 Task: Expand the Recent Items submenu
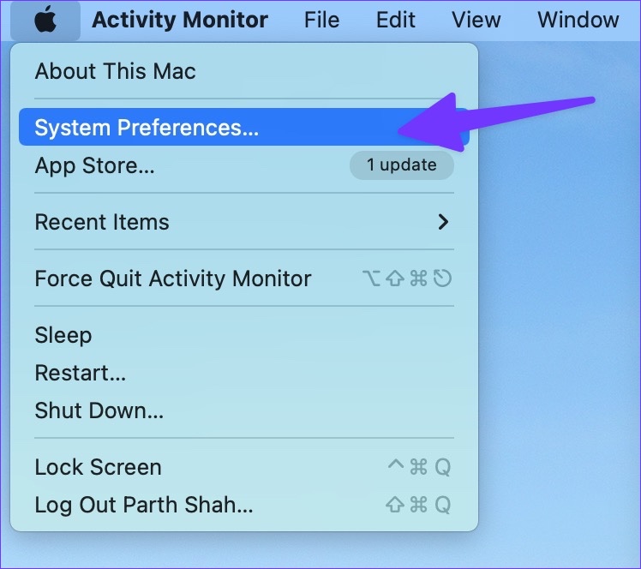tap(244, 222)
